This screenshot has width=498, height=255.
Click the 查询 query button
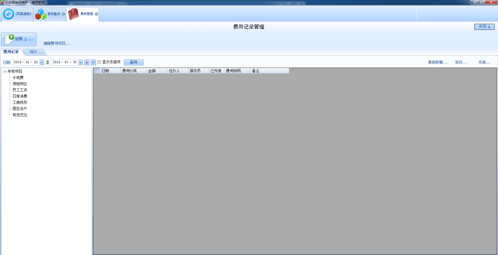pyautogui.click(x=134, y=62)
